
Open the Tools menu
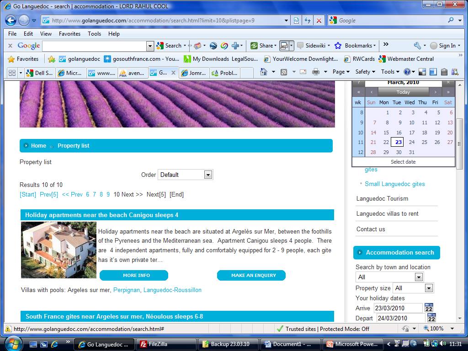(94, 34)
